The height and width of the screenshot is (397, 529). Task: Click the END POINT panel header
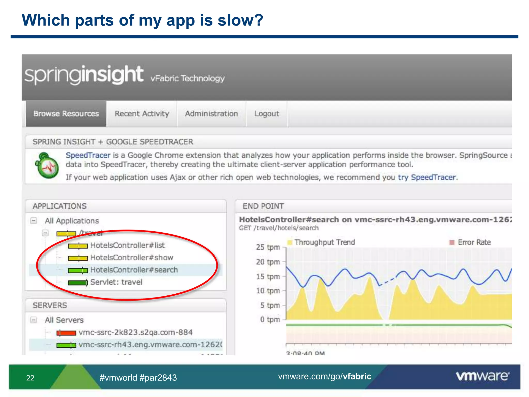pos(374,206)
